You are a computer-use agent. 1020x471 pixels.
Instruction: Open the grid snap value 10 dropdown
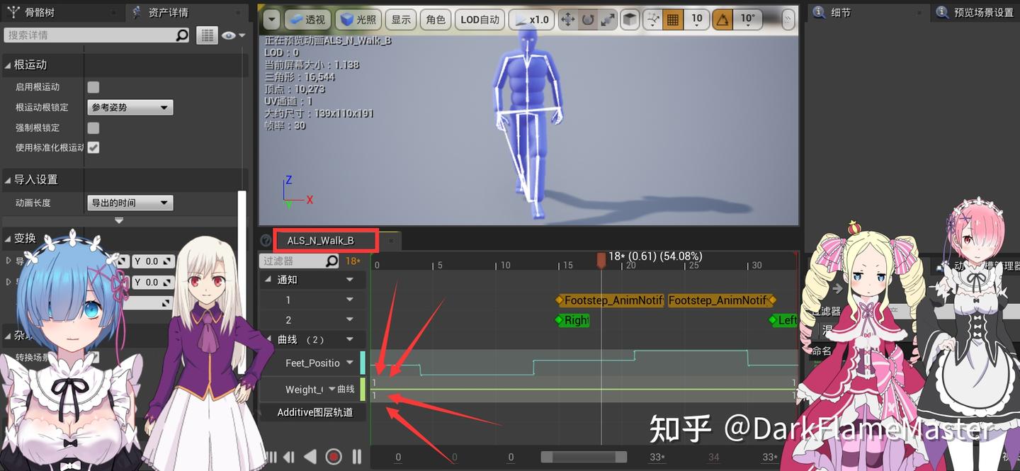click(697, 20)
